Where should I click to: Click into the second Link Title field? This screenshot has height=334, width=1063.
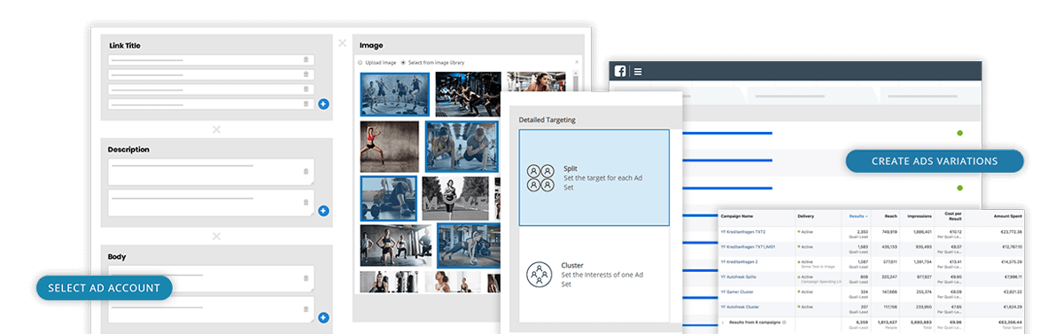pos(211,74)
